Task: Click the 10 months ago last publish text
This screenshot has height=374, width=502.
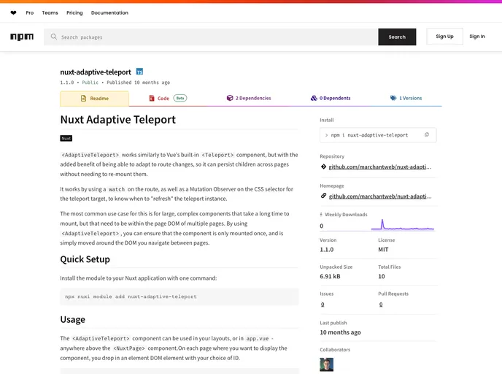Action: [340, 332]
